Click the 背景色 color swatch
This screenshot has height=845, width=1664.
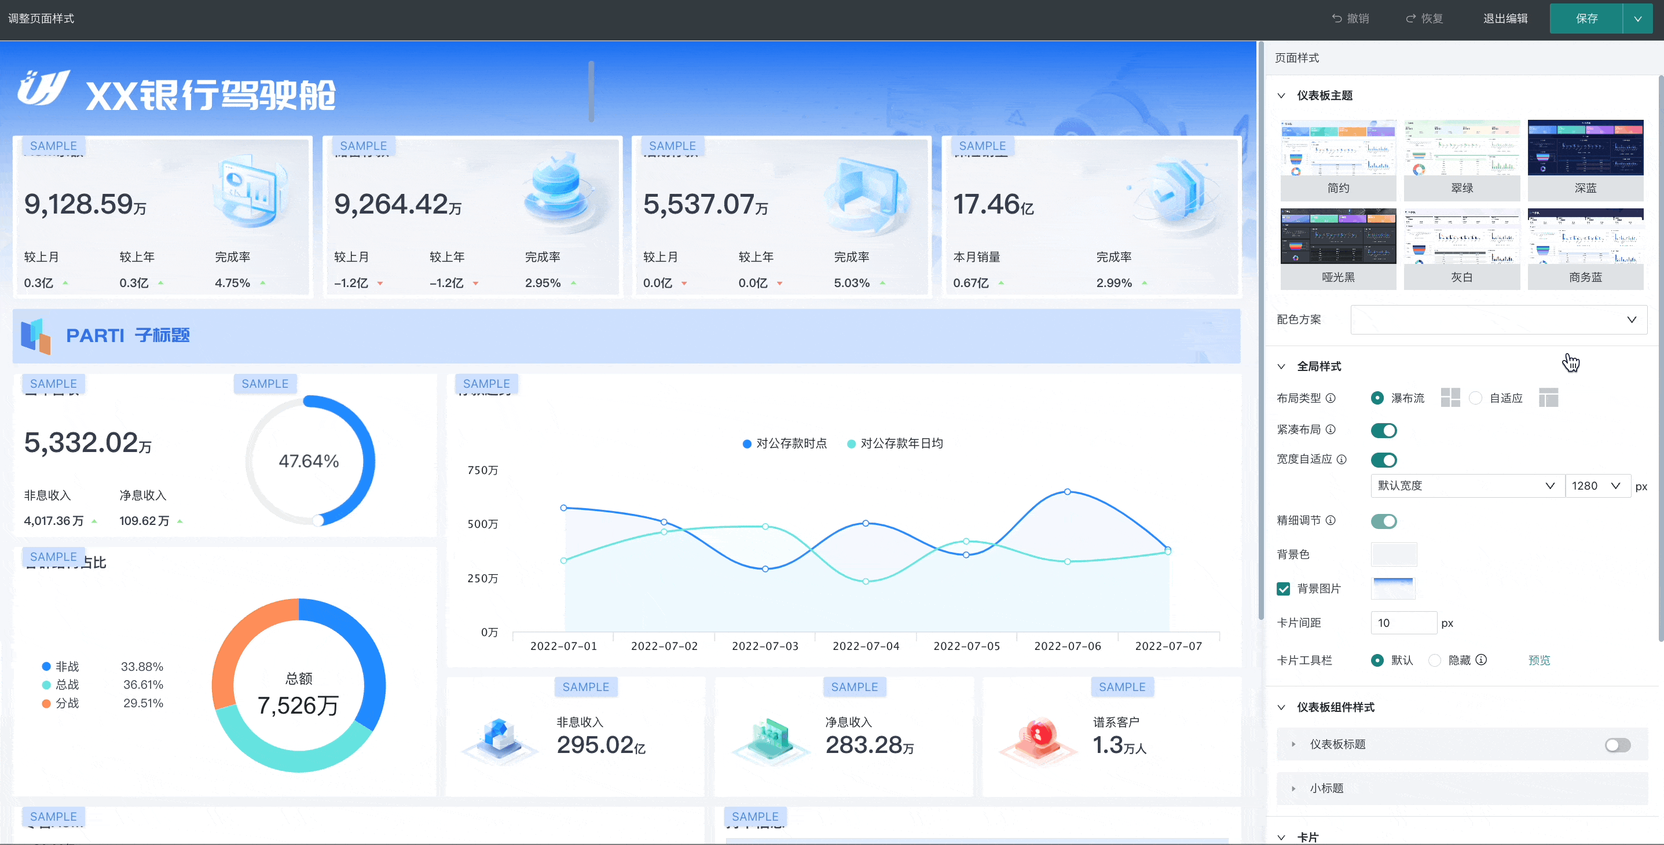[x=1394, y=554]
